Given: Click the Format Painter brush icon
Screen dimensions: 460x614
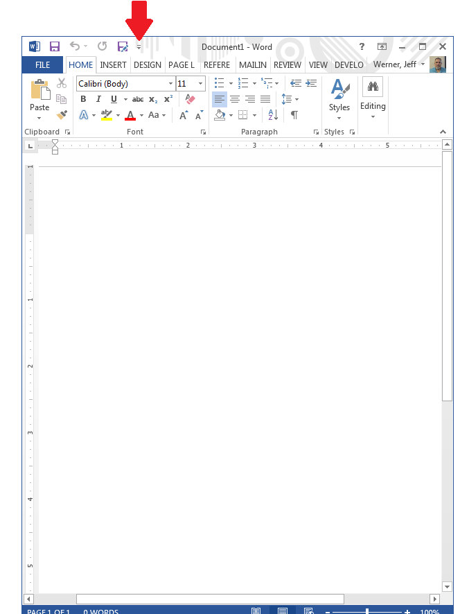Looking at the screenshot, I should 62,115.
